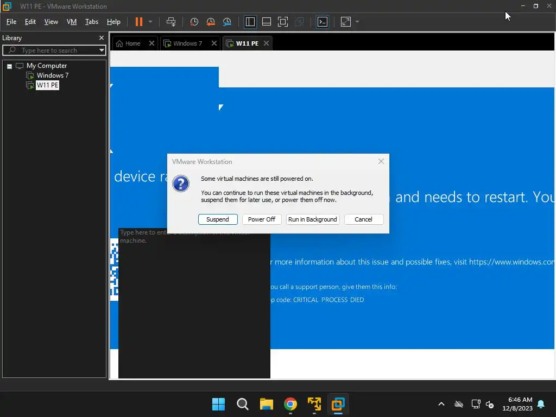The height and width of the screenshot is (417, 556).
Task: Cancel the VMware Workstation dialog
Action: coord(363,219)
